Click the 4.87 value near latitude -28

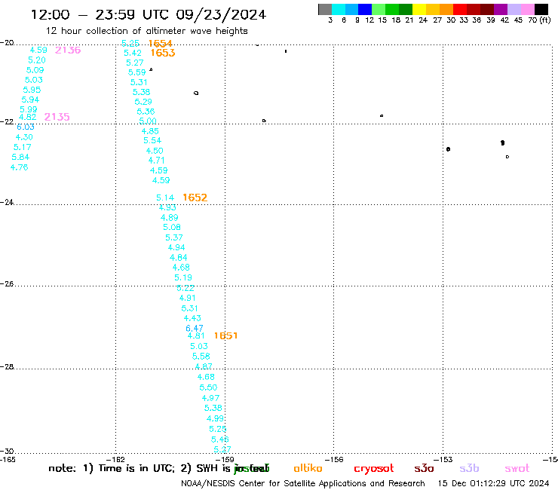click(204, 366)
